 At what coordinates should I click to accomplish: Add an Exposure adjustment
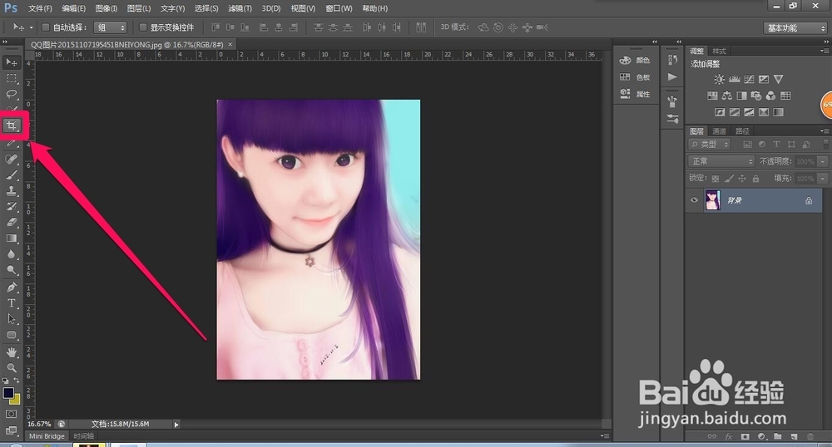click(x=764, y=80)
